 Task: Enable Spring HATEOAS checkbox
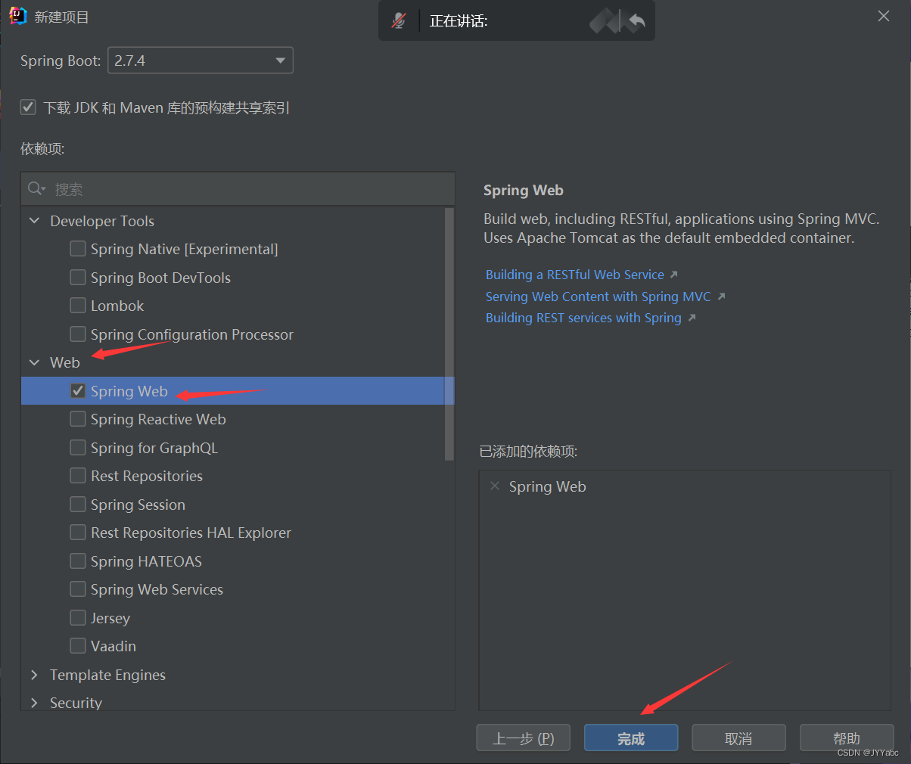click(x=77, y=561)
